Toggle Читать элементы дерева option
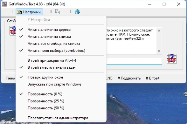Image resolution: width=187 pixels, height=124 pixels. click(x=61, y=30)
